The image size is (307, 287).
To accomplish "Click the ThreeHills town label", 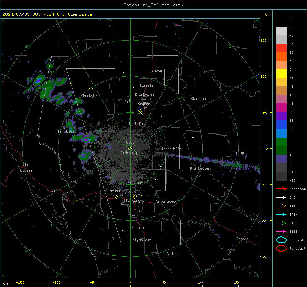I will [172, 149].
